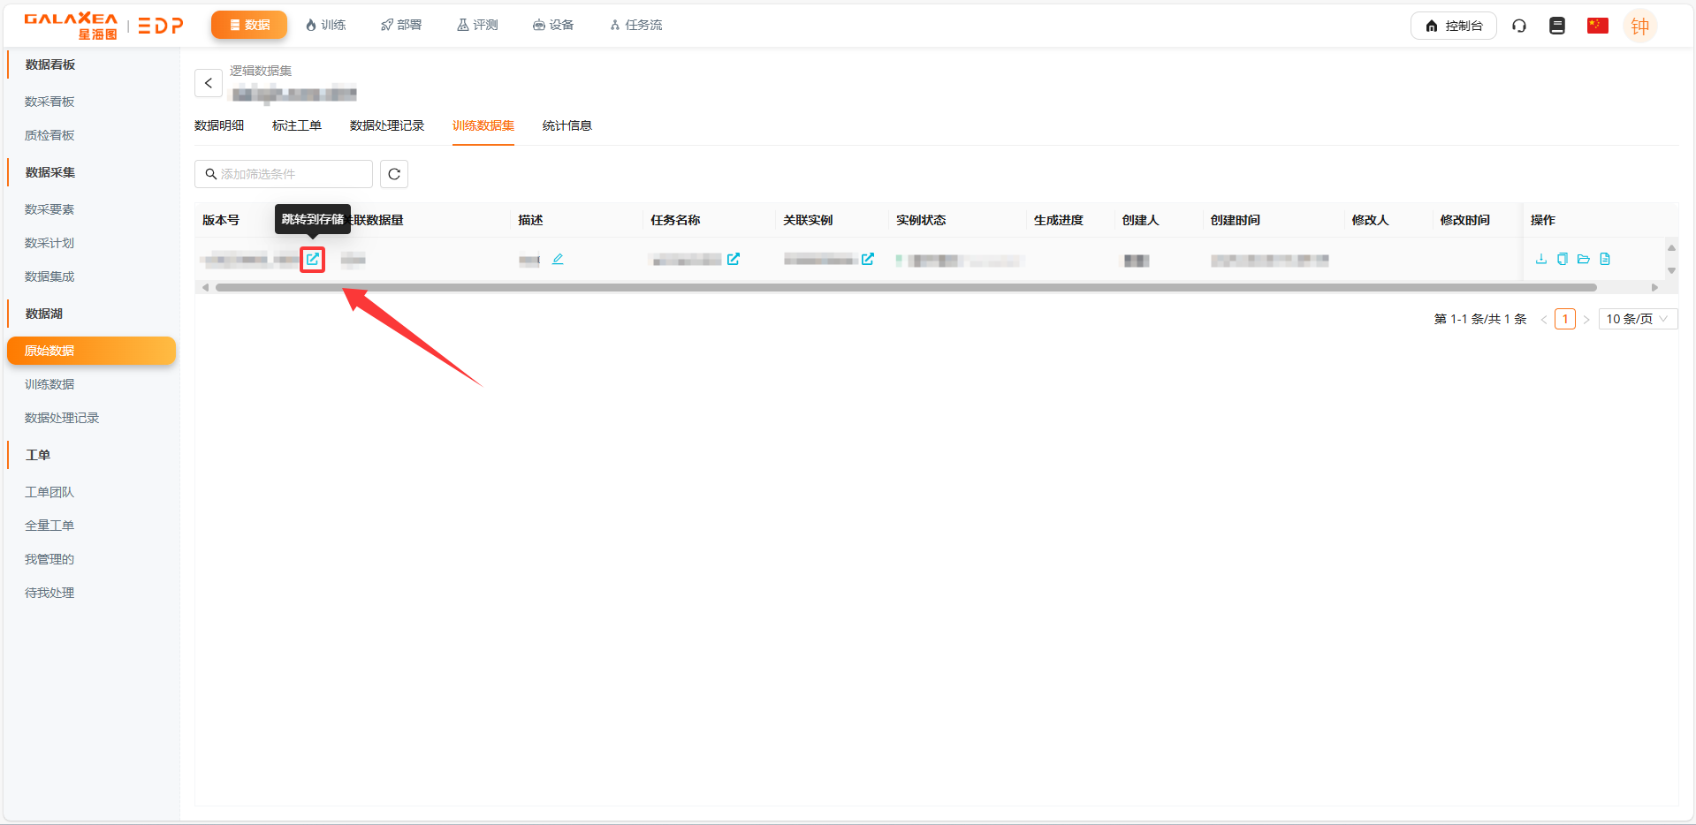Image resolution: width=1696 pixels, height=825 pixels.
Task: Click the copy icon in operations column
Action: click(1563, 259)
